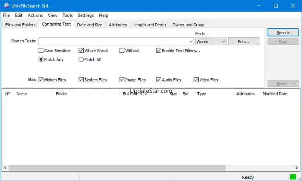Click the Ready status bar text
Image resolution: width=302 pixels, height=181 pixels.
[x=248, y=177]
